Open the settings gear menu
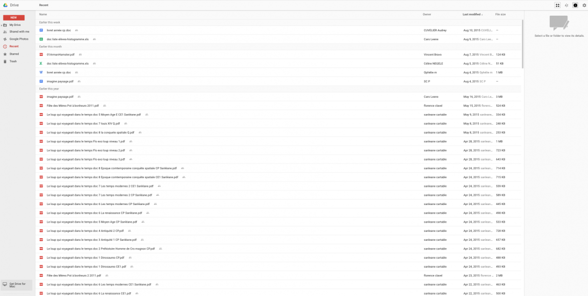 [584, 5]
